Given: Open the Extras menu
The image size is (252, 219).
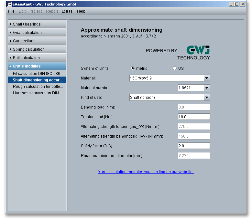Looking at the screenshot, I should (x=67, y=11).
